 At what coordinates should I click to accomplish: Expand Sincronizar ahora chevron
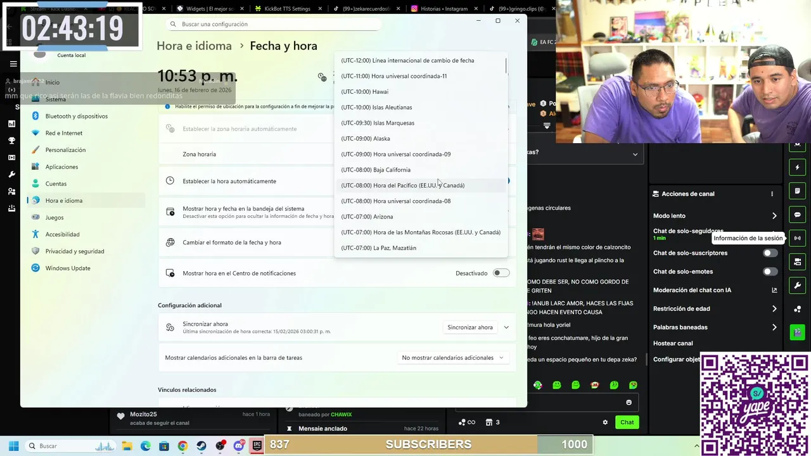tap(506, 327)
